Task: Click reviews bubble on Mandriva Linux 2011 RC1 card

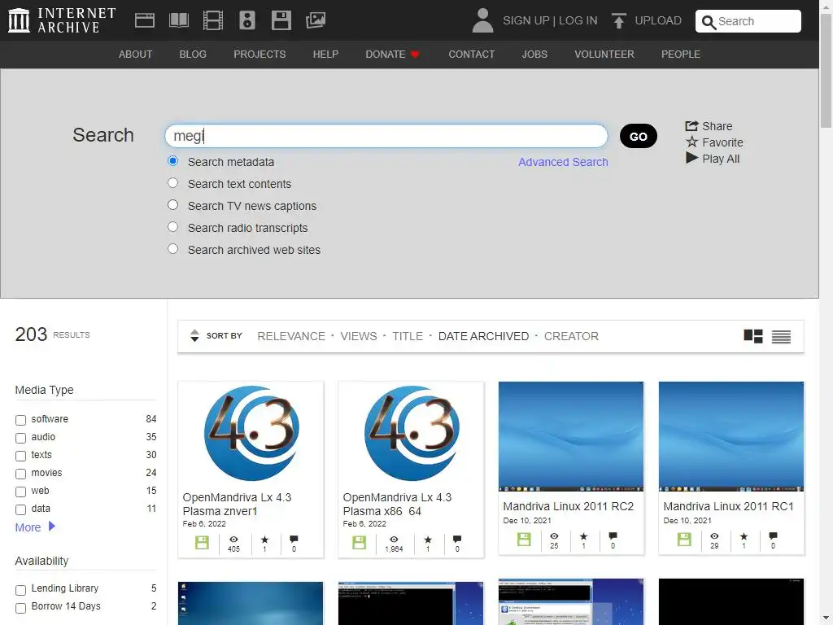Action: click(x=773, y=535)
